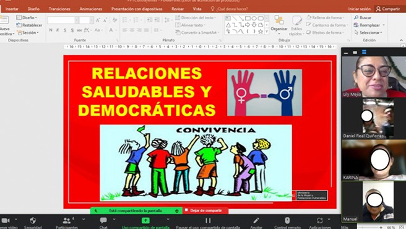Click the ¿Qué desea hacer? search box
Screen dimensions: 406x229
[x=229, y=9]
